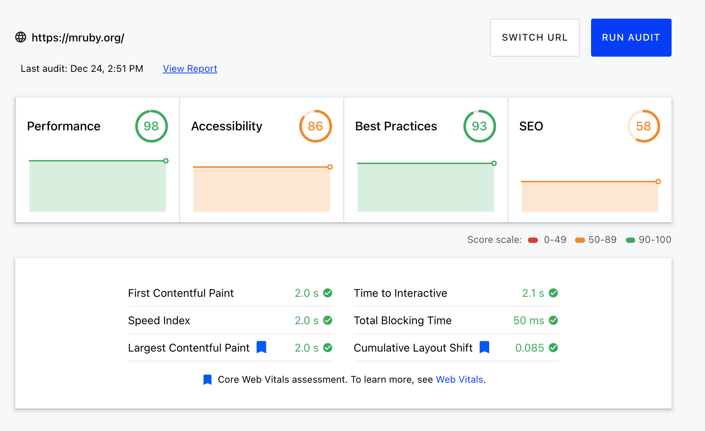Click the Performance score circle showing 98
705x431 pixels.
coord(151,126)
